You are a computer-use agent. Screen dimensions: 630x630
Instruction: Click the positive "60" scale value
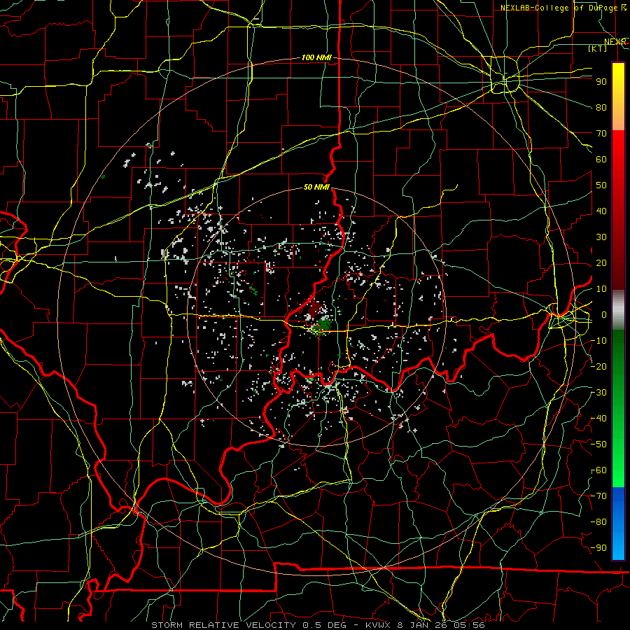(x=601, y=159)
